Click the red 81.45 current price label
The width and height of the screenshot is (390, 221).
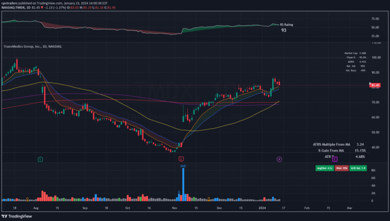[375, 85]
